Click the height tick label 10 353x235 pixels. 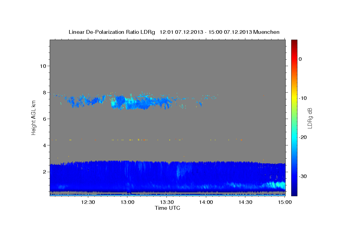coord(43,66)
